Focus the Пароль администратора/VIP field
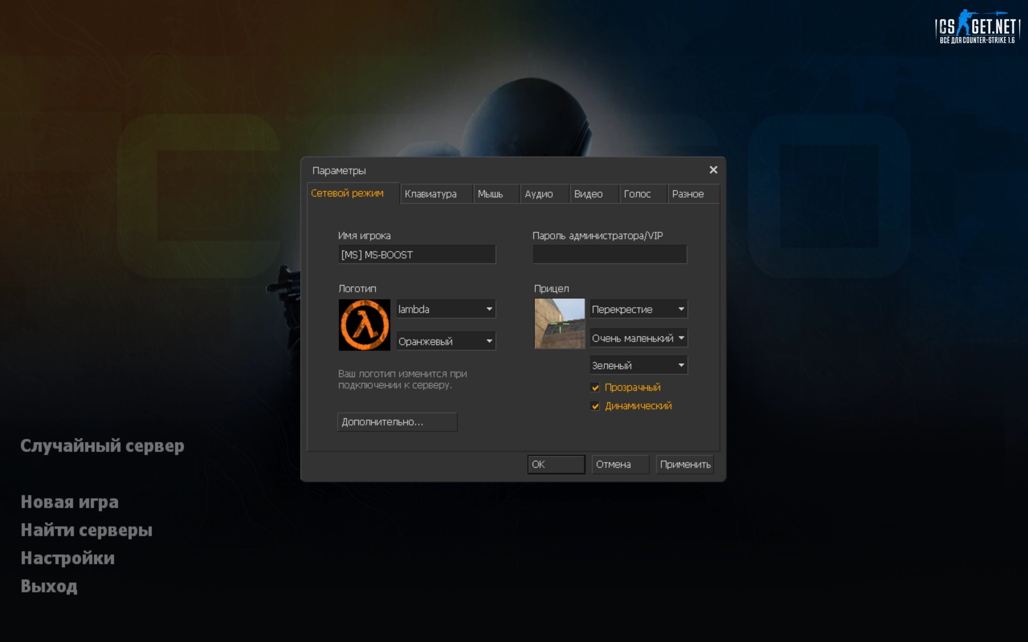This screenshot has width=1028, height=642. coord(609,255)
